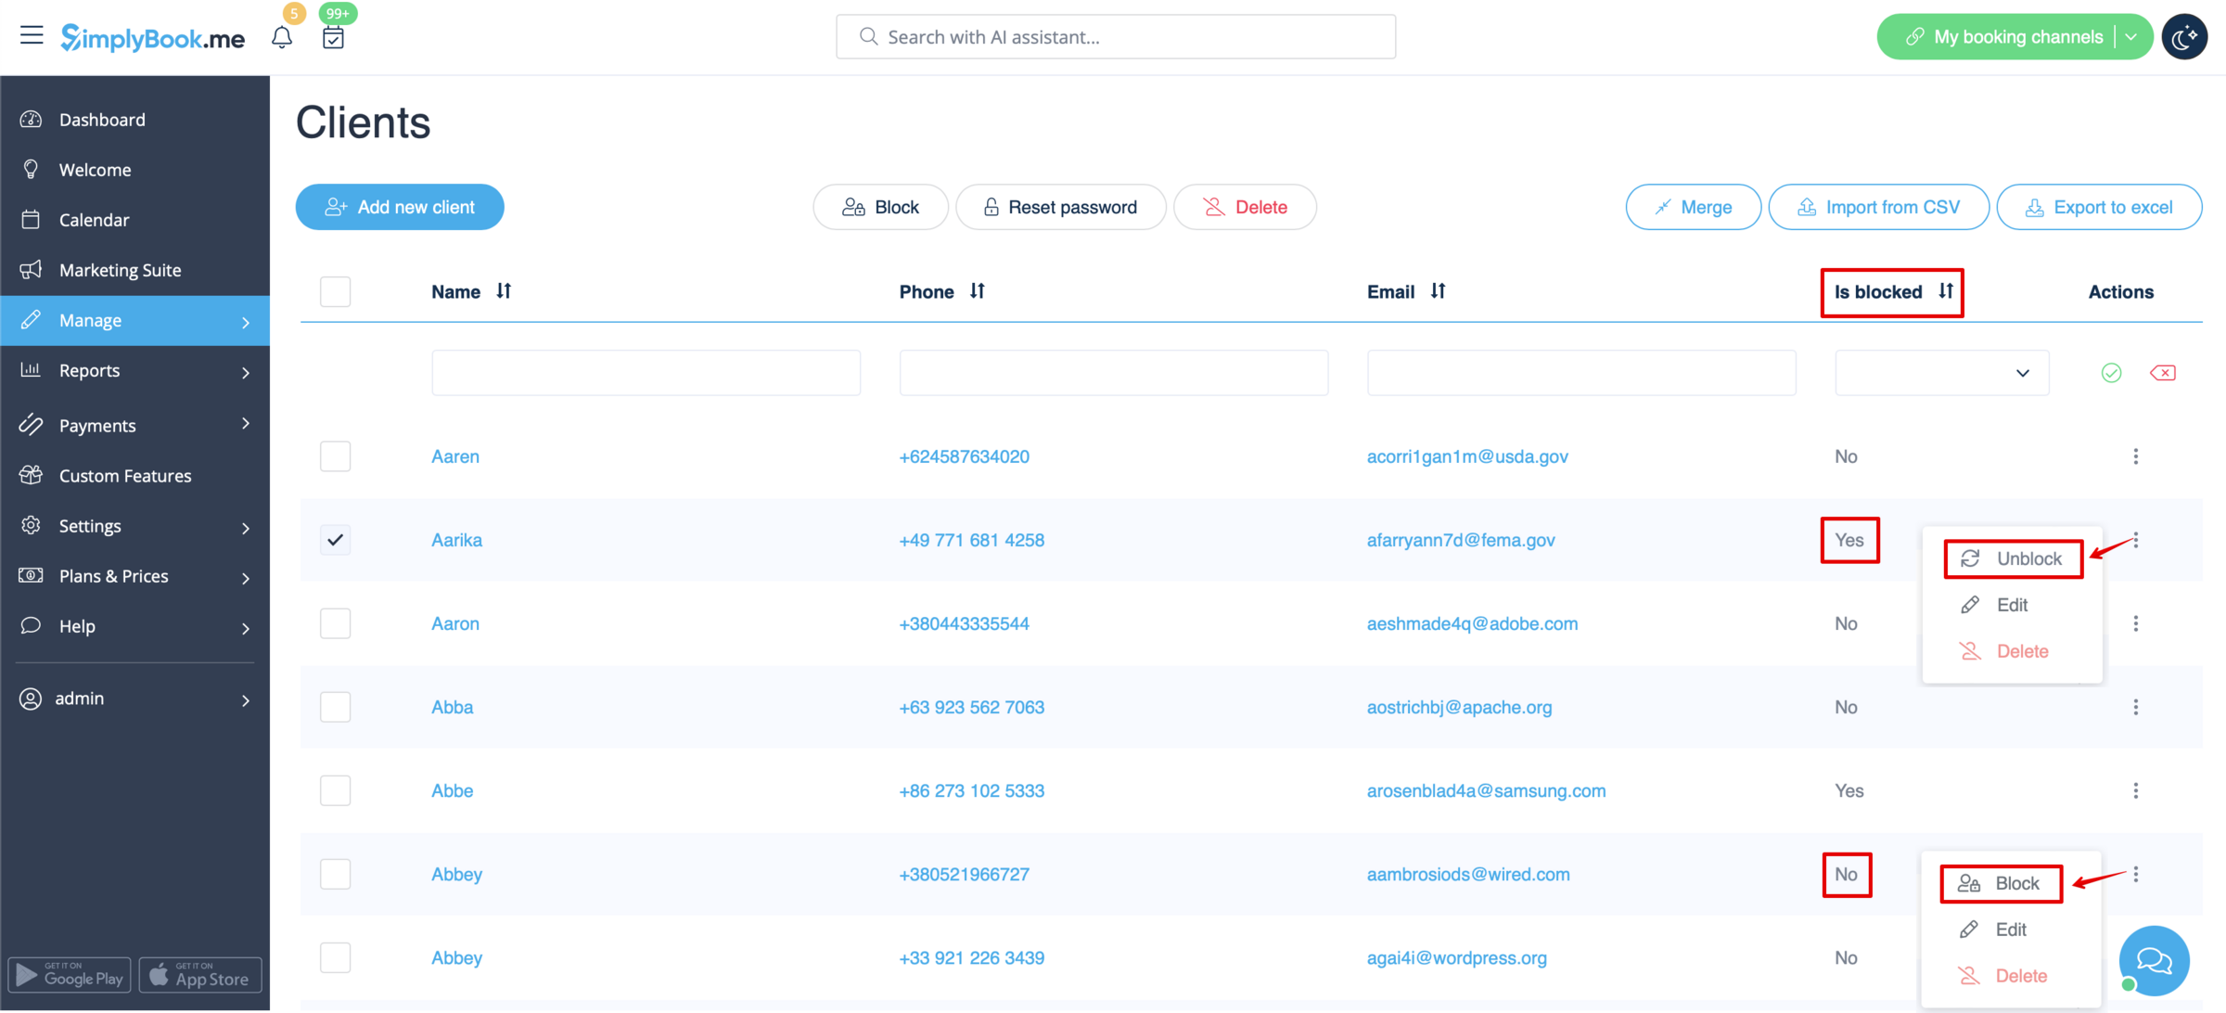
Task: Sort clients by Name column arrows
Action: tap(504, 291)
